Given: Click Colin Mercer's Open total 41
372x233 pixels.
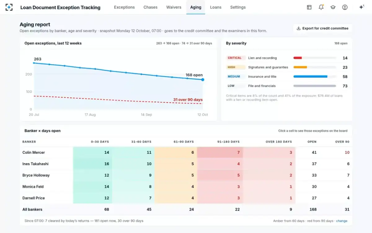Looking at the screenshot, I should (x=314, y=153).
